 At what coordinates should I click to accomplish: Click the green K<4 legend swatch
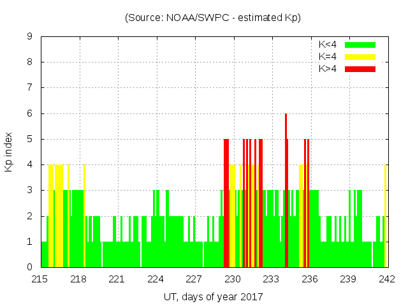(x=360, y=45)
